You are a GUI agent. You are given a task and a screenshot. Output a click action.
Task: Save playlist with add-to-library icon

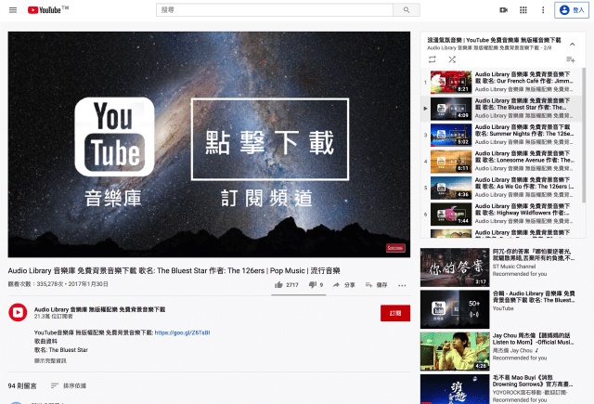570,59
